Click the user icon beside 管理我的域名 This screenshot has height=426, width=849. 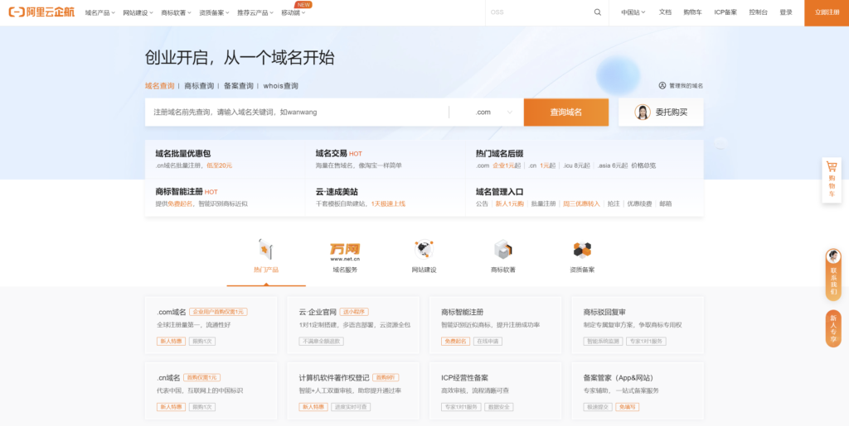(x=662, y=85)
